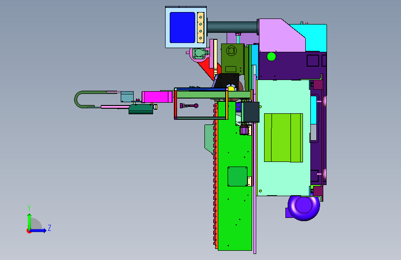Select the blue screen on the control panel
Image resolution: width=401 pixels, height=260 pixels.
click(182, 27)
